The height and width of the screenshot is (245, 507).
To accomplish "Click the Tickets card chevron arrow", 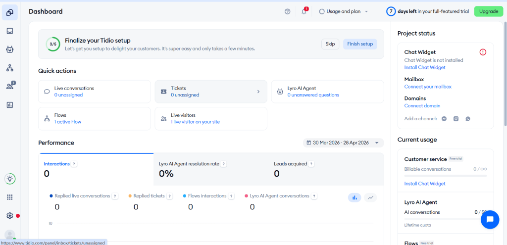I will (258, 92).
